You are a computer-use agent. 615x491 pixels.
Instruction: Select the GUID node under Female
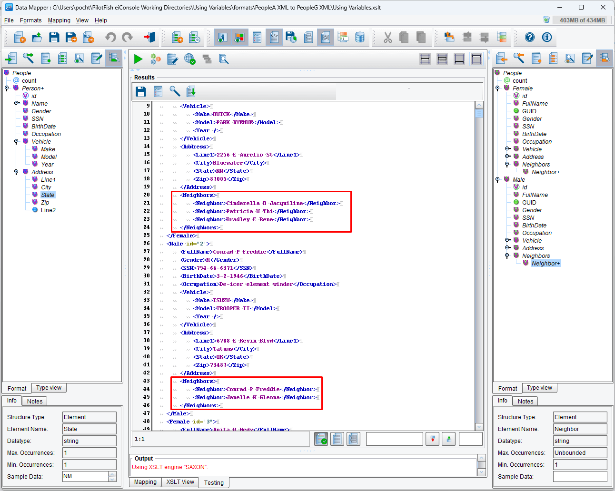pos(529,111)
